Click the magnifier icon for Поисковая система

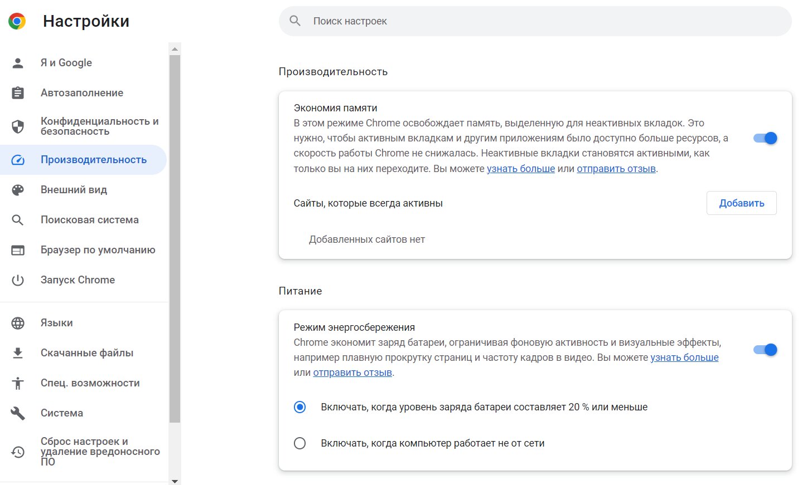coord(18,220)
